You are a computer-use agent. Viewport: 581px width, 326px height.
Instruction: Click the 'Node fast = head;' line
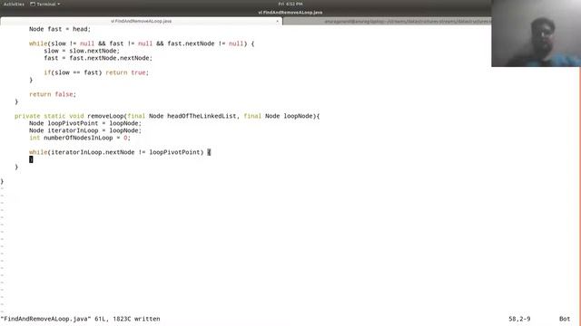[60, 29]
